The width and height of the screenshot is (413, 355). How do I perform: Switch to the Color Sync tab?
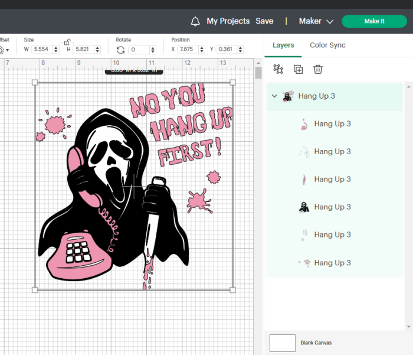[x=327, y=45]
